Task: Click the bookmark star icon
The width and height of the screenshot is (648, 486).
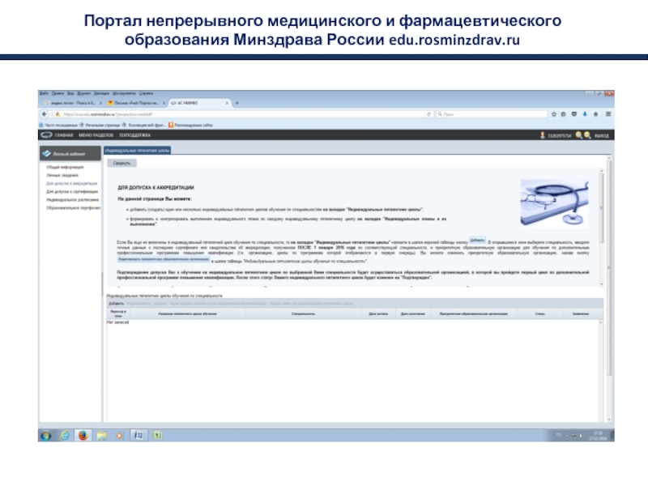Action: [554, 114]
